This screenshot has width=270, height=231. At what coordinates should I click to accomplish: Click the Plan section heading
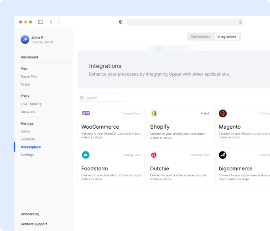pyautogui.click(x=24, y=69)
